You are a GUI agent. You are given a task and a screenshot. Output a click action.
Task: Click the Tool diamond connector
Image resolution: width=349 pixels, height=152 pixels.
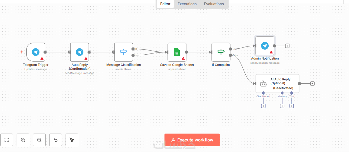[x=292, y=92]
